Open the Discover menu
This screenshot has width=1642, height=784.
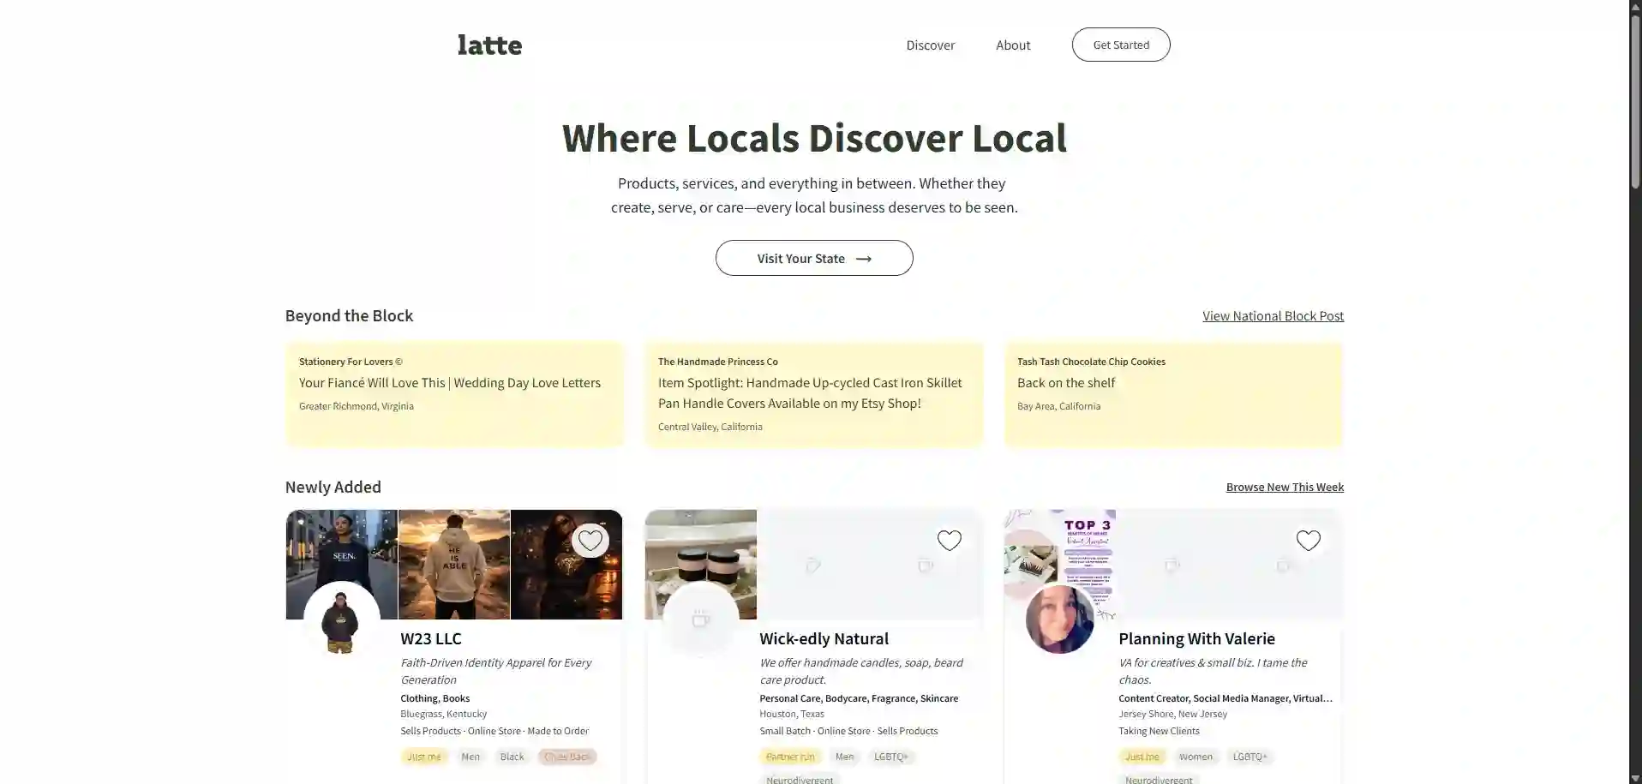click(931, 45)
